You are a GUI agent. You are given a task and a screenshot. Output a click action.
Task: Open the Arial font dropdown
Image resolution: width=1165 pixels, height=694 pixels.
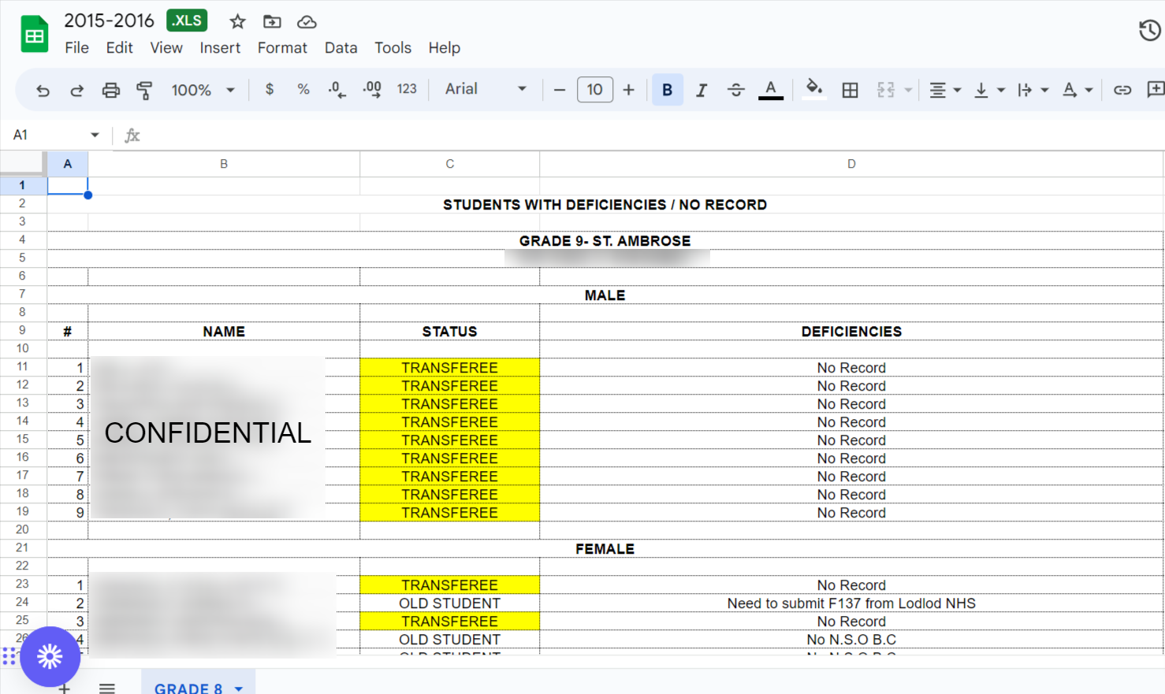tap(486, 90)
